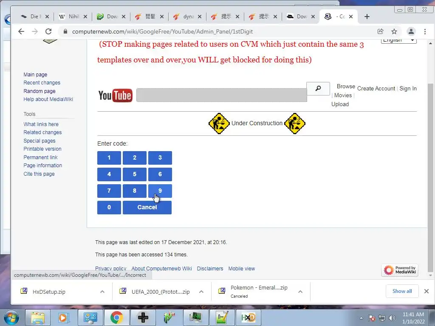Image resolution: width=435 pixels, height=326 pixels.
Task: Select keypad button 6
Action: (160, 174)
